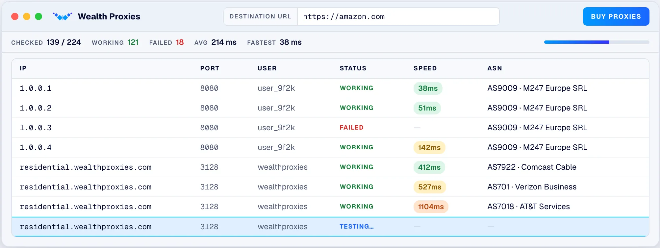Click the user_9f2k cell in 1.0.0.3 row
This screenshot has width=660, height=248.
[276, 128]
